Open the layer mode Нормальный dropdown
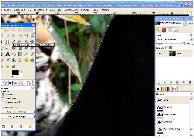Screen dimensions: 194x139 pos(191,39)
